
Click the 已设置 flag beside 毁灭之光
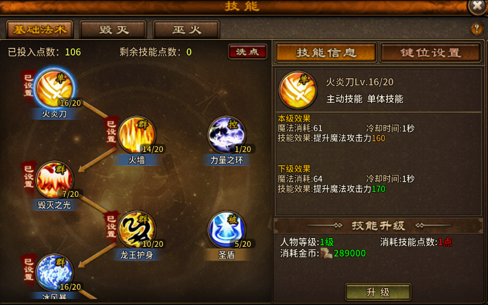29,177
